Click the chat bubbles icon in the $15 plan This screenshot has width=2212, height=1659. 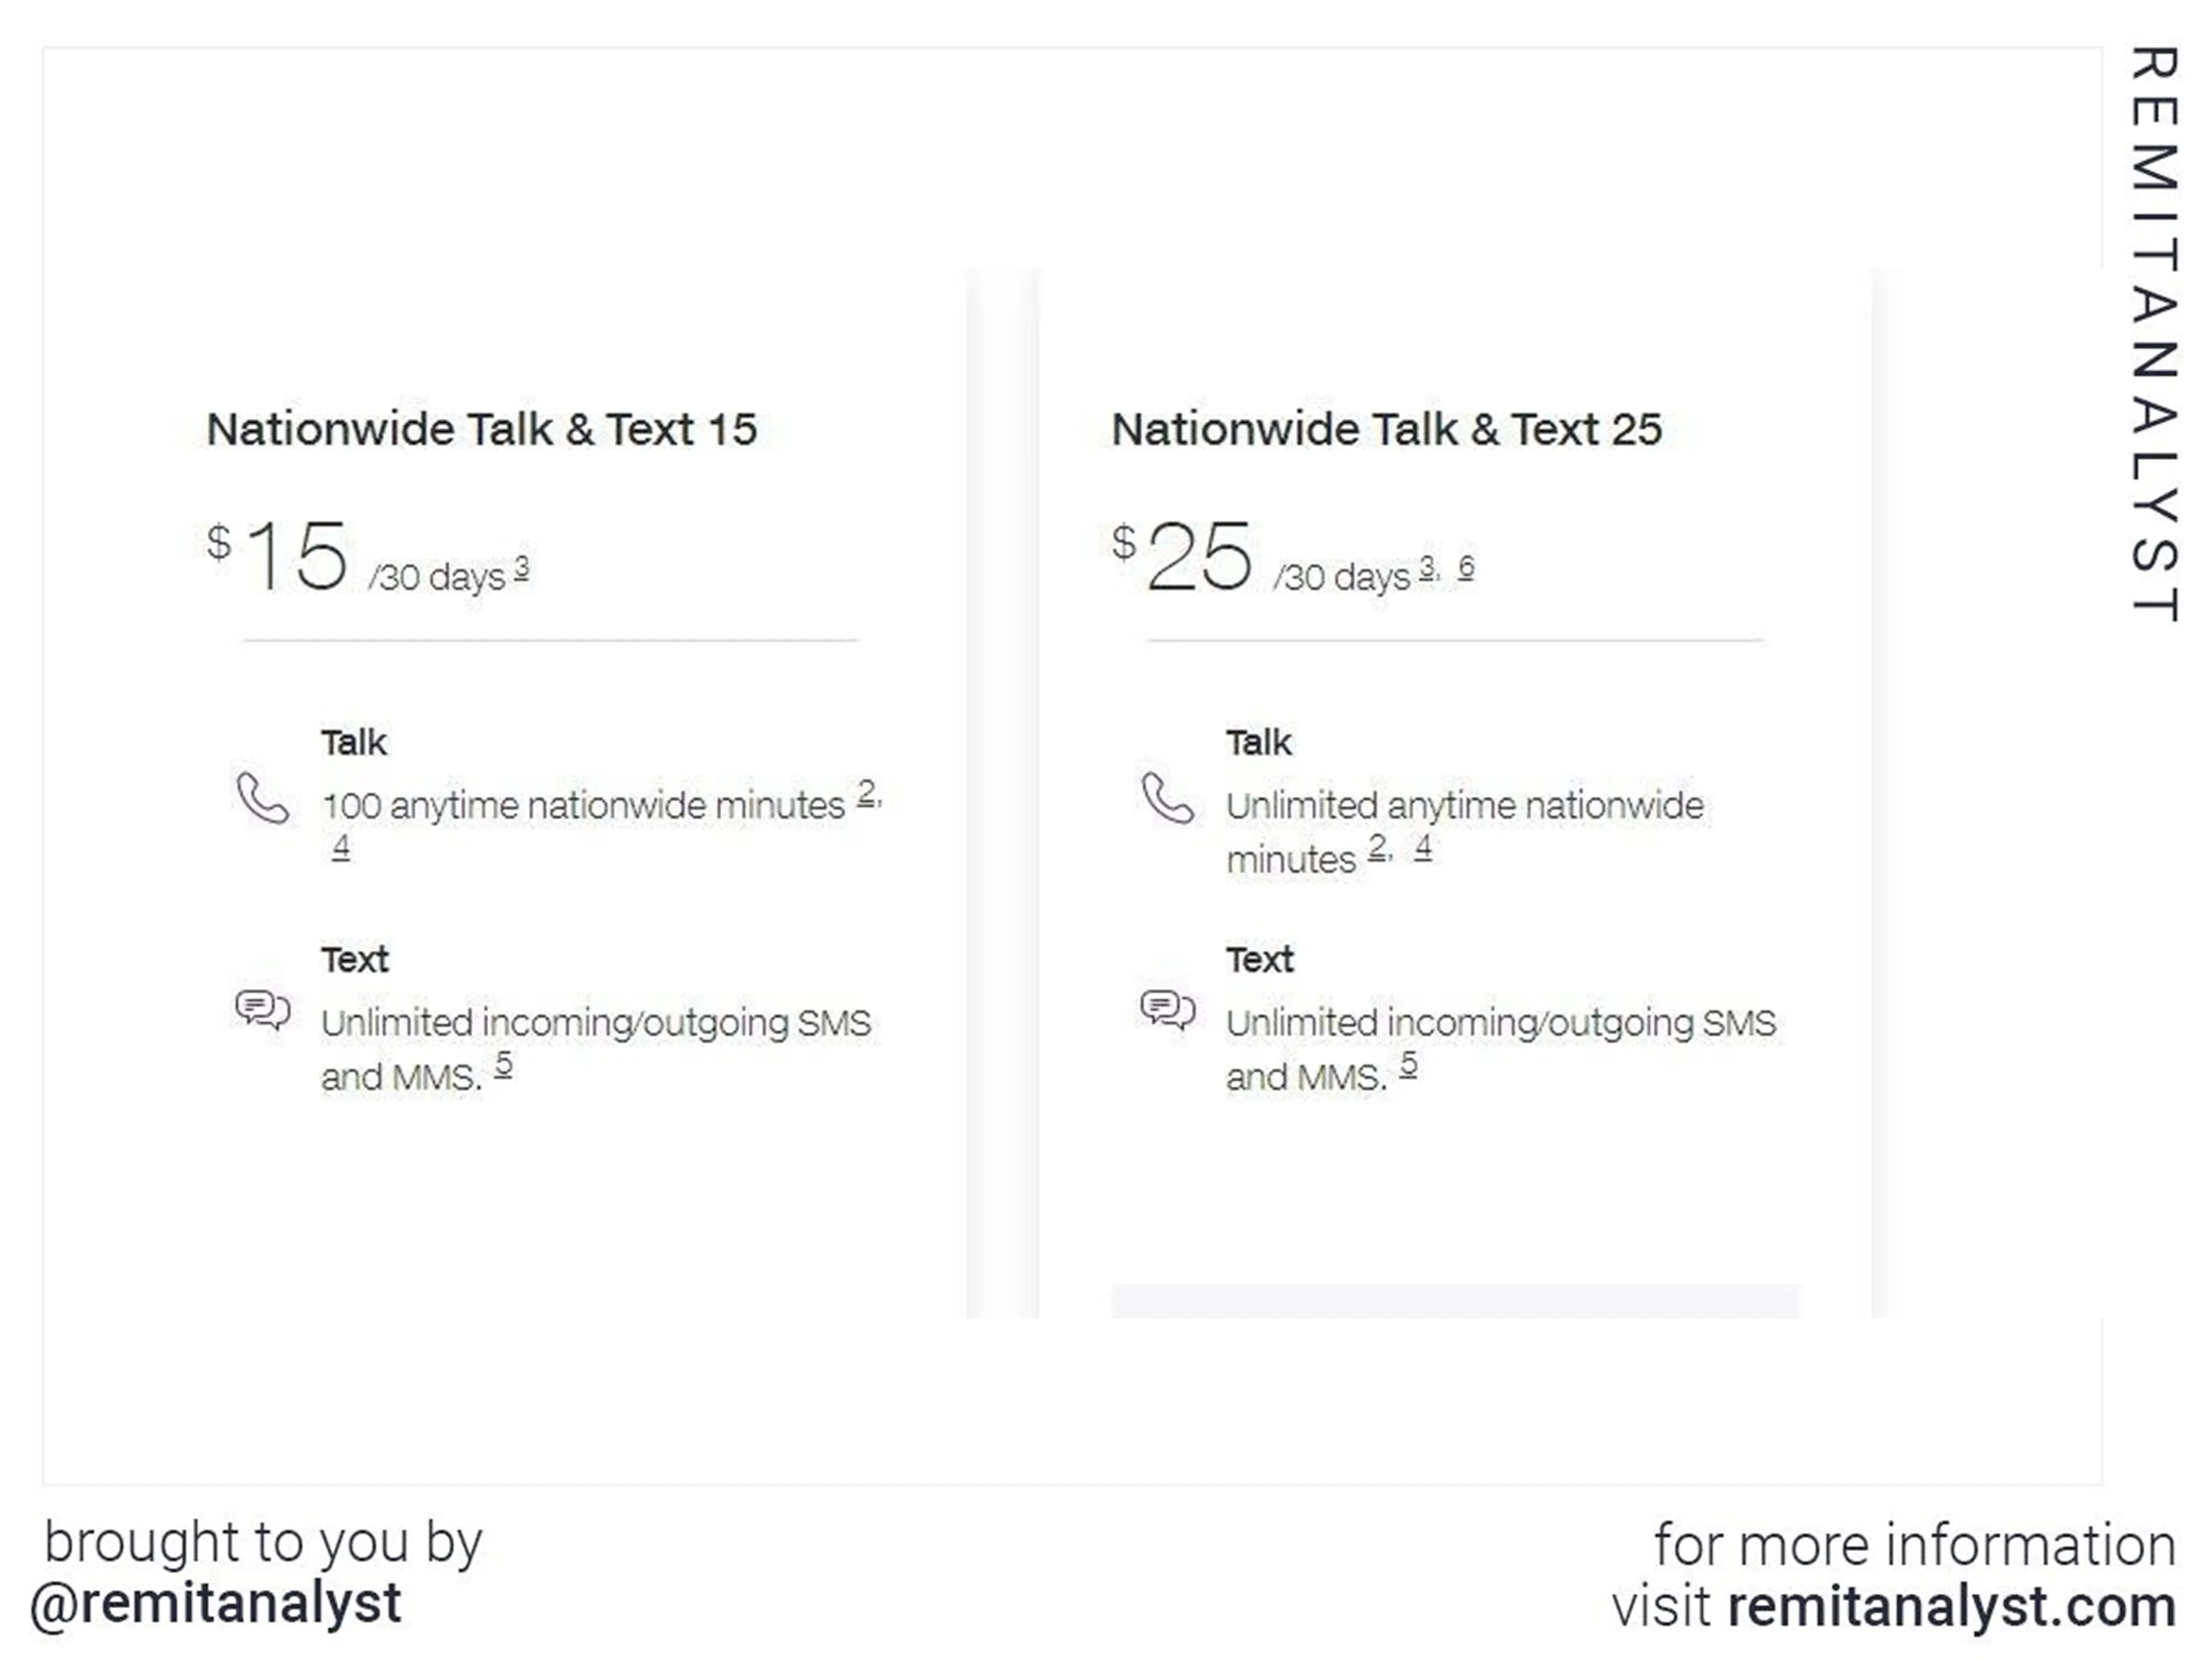click(263, 1010)
